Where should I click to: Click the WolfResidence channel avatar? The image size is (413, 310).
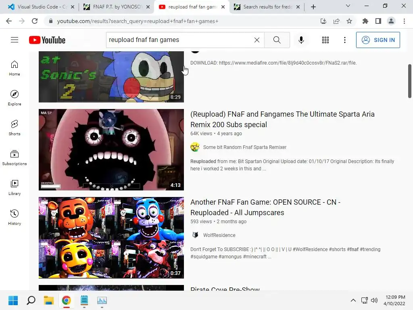tap(195, 235)
